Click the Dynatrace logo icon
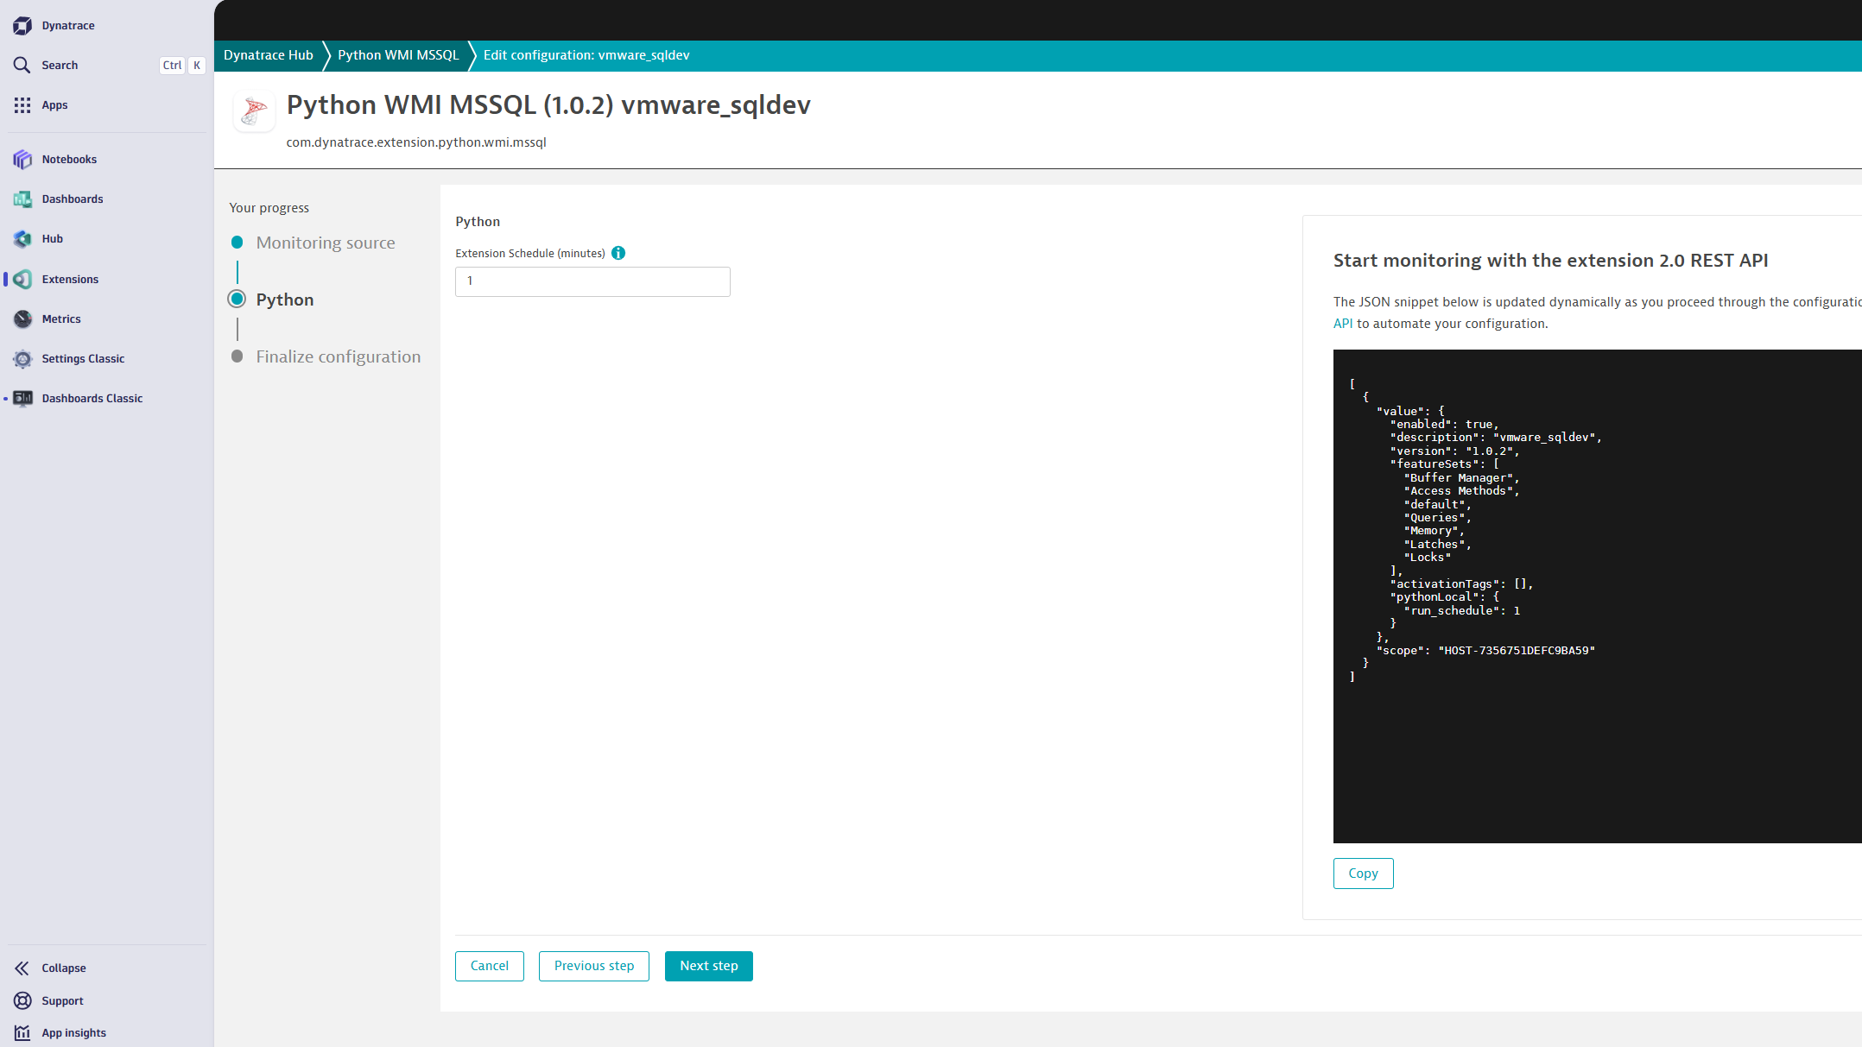This screenshot has height=1047, width=1862. pos(22,26)
